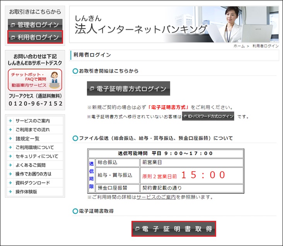Select ご利用までの流れ menu item
Image resolution: width=283 pixels, height=246 pixels.
(x=32, y=130)
